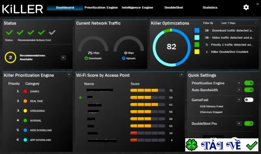Click the green Priority 1 traffic legend swatch
The width and height of the screenshot is (261, 154).
pyautogui.click(x=197, y=45)
